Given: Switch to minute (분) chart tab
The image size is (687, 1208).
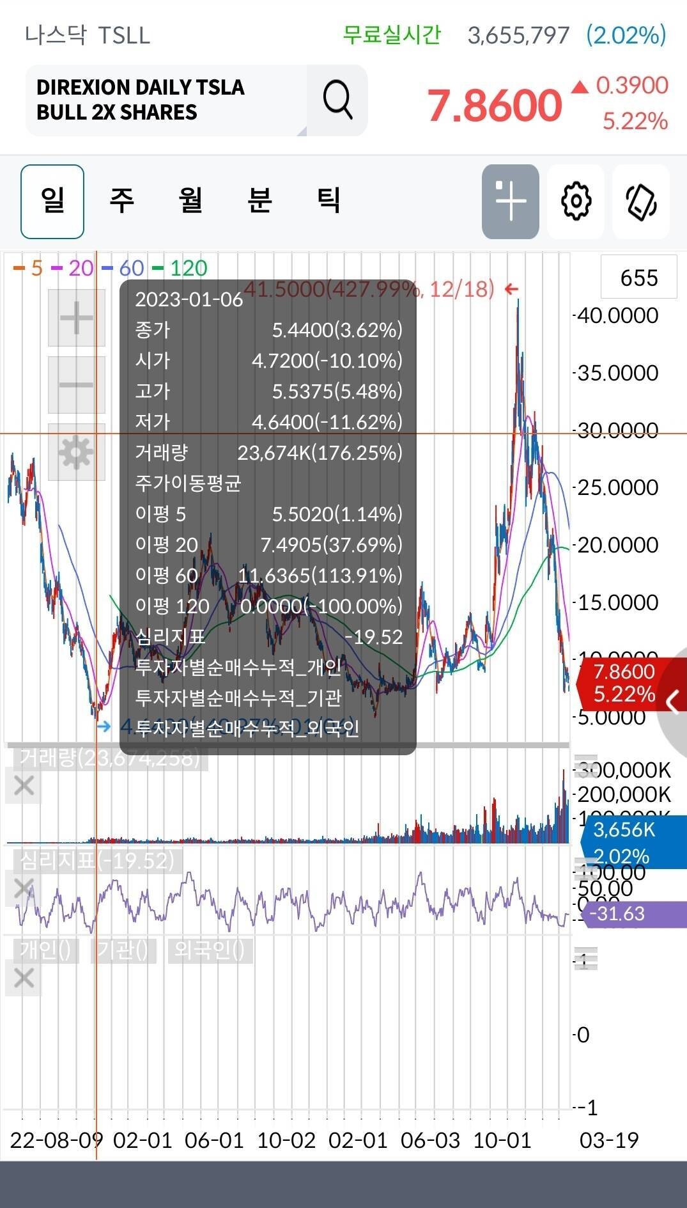Looking at the screenshot, I should pyautogui.click(x=259, y=201).
